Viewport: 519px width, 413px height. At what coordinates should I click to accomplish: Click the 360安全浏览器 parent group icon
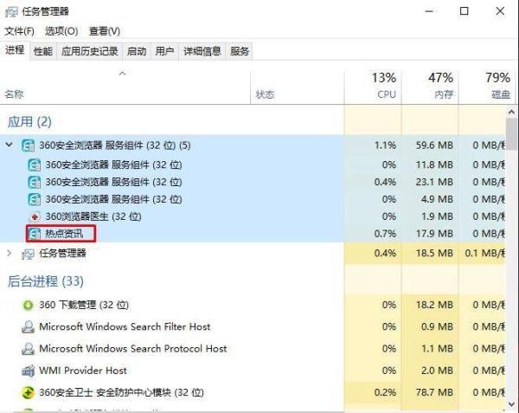click(x=29, y=145)
